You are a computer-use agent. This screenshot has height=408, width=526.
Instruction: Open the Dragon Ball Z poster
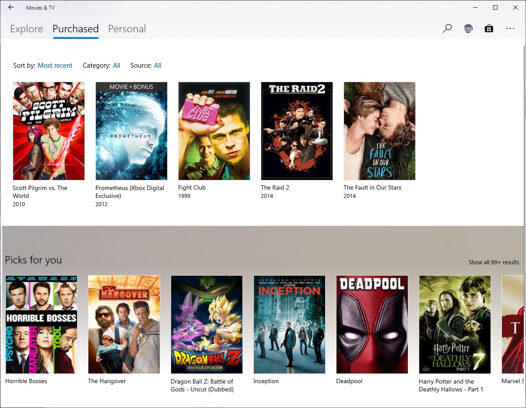tap(207, 325)
